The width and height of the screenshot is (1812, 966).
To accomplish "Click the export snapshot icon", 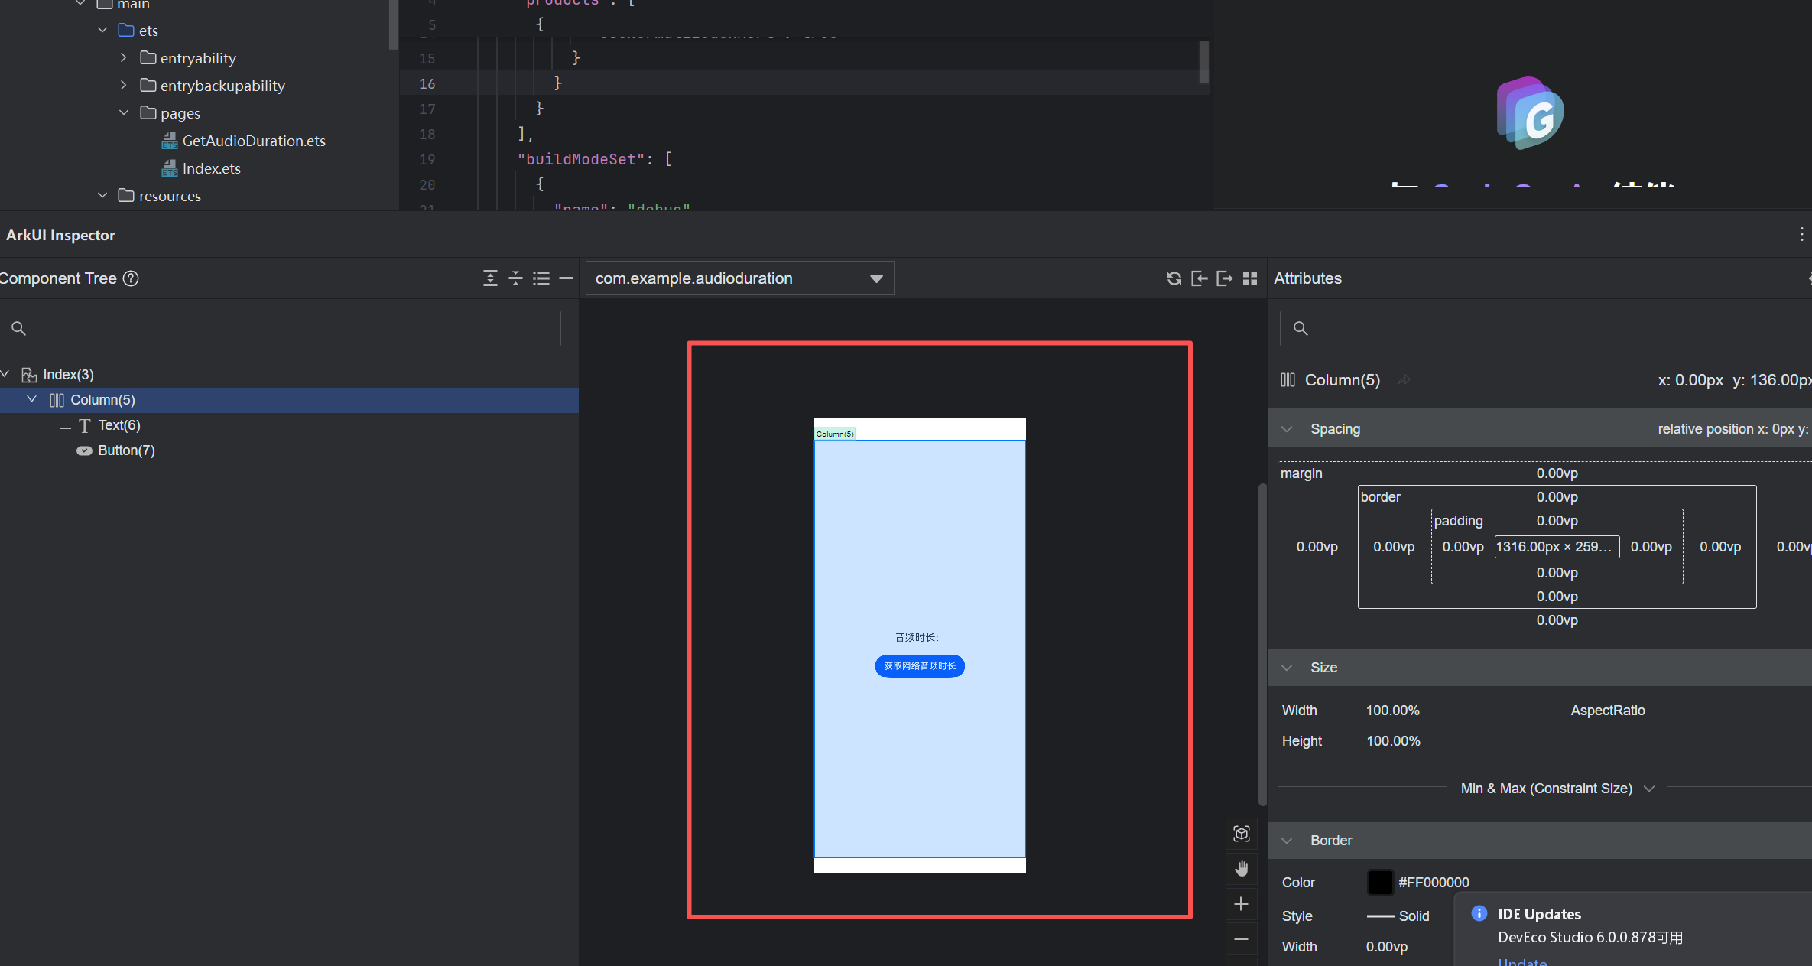I will (x=1224, y=278).
